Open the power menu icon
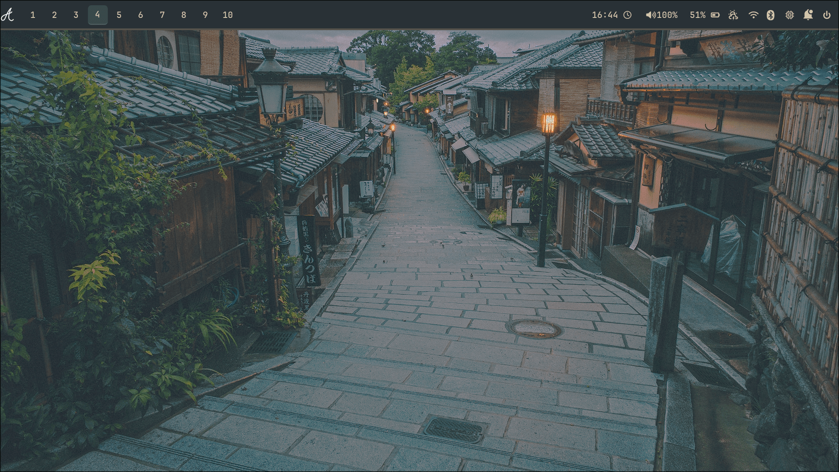839x472 pixels. [827, 15]
